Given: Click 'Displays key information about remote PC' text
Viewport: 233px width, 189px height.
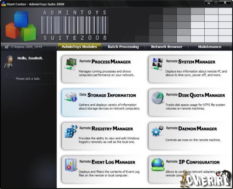Looking at the screenshot, I should [196, 73].
